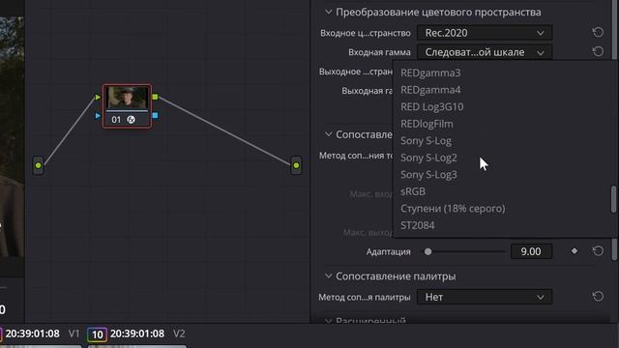This screenshot has width=619, height=348.
Task: Select node 01 thumbnail in graph
Action: [127, 98]
